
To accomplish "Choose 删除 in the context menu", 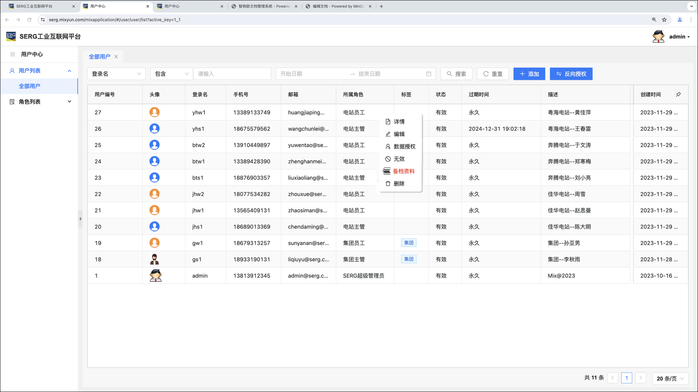I will pos(399,184).
